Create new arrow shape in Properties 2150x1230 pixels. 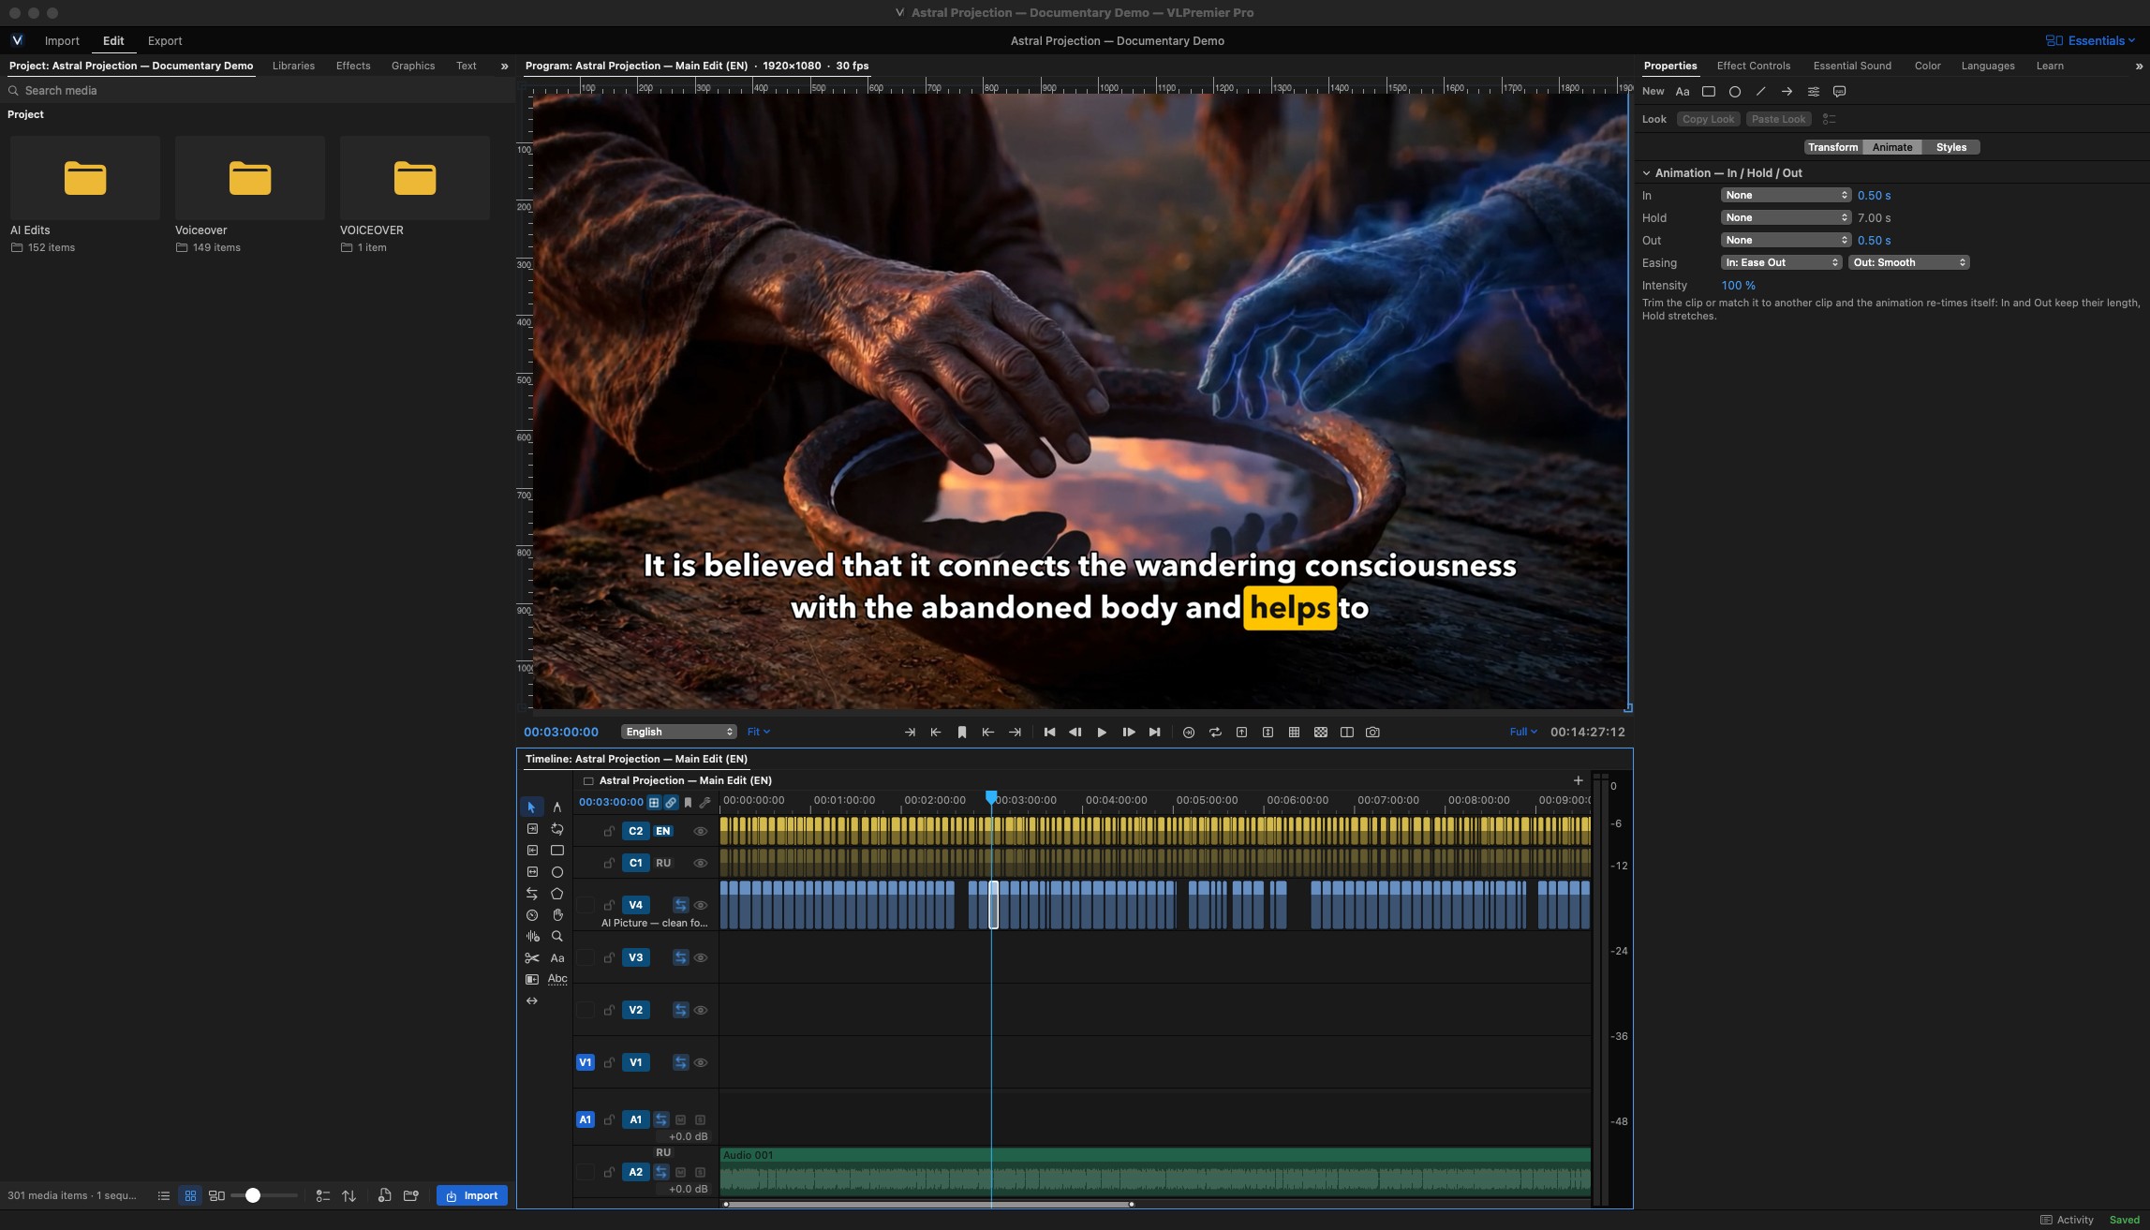click(1787, 92)
